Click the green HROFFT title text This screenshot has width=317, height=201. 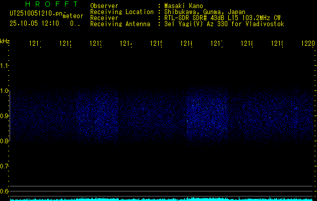pyautogui.click(x=52, y=4)
